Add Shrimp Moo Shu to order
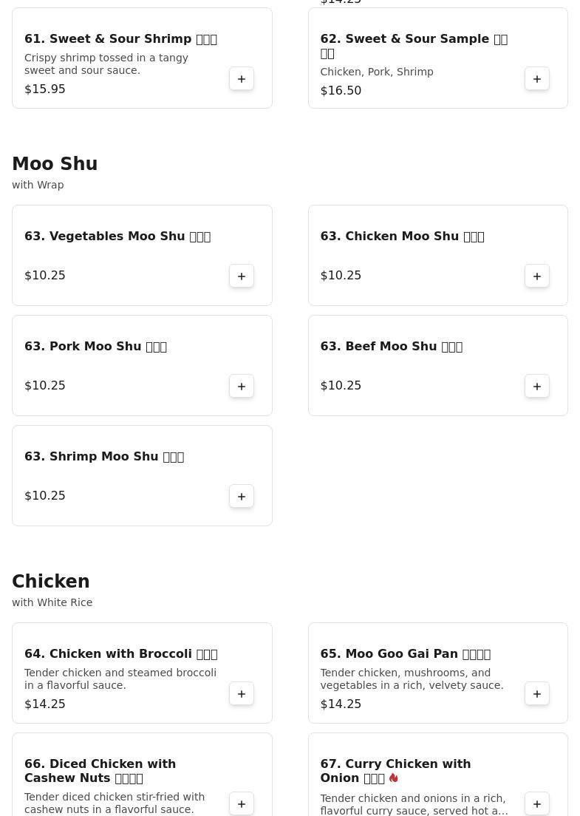The width and height of the screenshot is (580, 816). click(242, 497)
